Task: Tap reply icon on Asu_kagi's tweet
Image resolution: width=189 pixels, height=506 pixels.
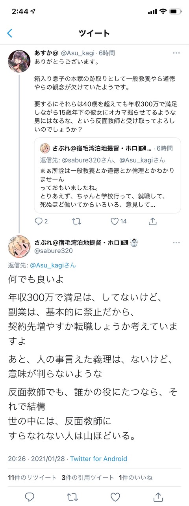Action: [39, 221]
